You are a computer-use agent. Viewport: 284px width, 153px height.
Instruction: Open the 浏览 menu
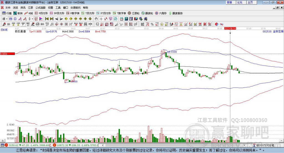pyautogui.click(x=16, y=7)
